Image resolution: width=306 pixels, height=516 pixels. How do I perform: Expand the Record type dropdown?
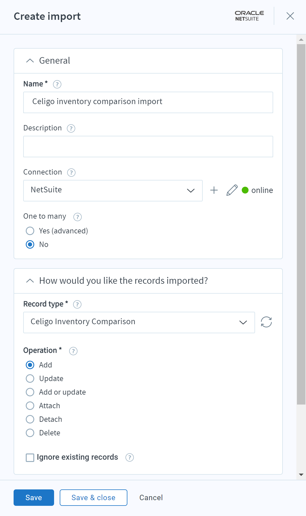139,322
